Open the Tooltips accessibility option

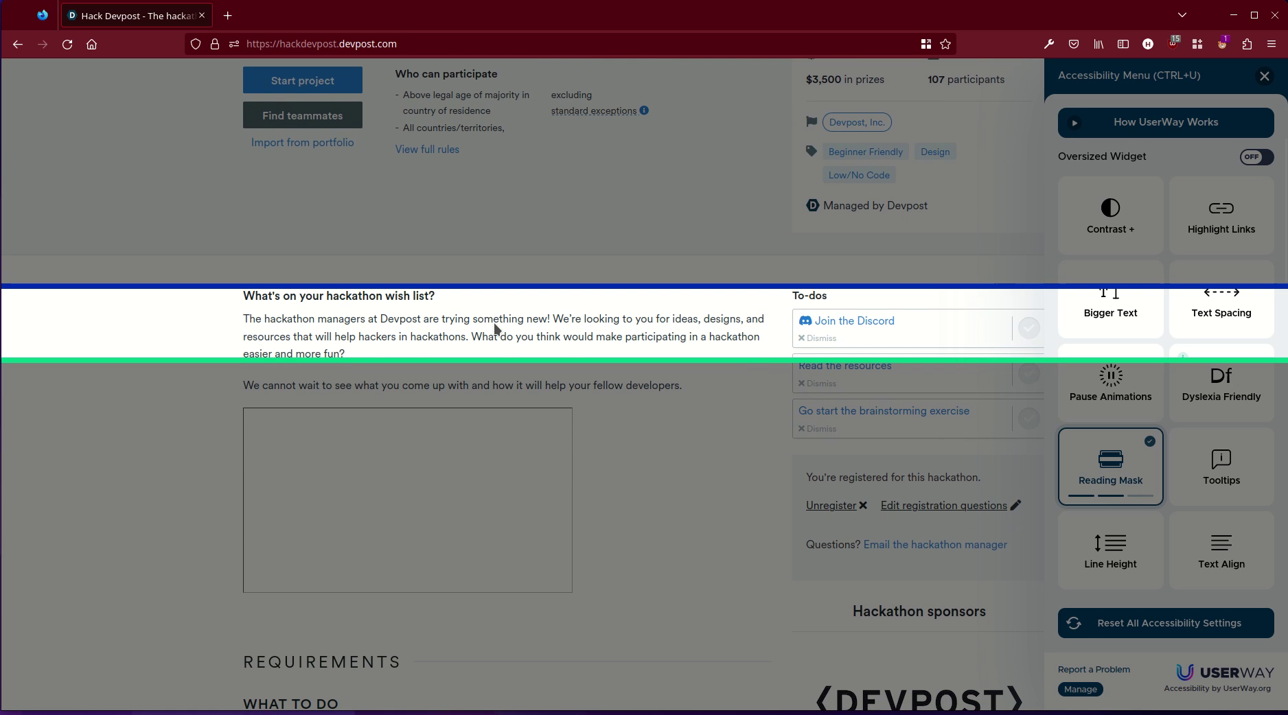(1221, 467)
